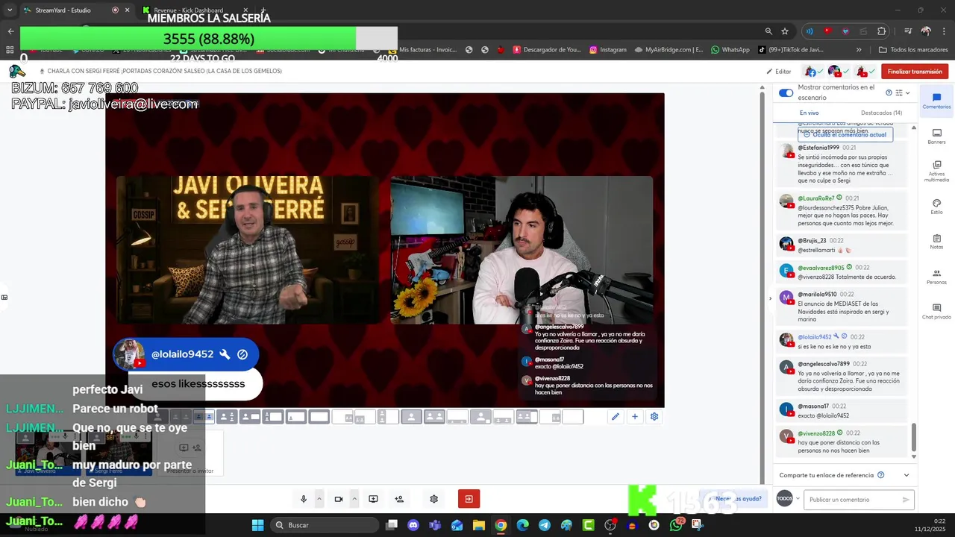Add a new layout with plus icon
The width and height of the screenshot is (955, 537).
tap(635, 417)
